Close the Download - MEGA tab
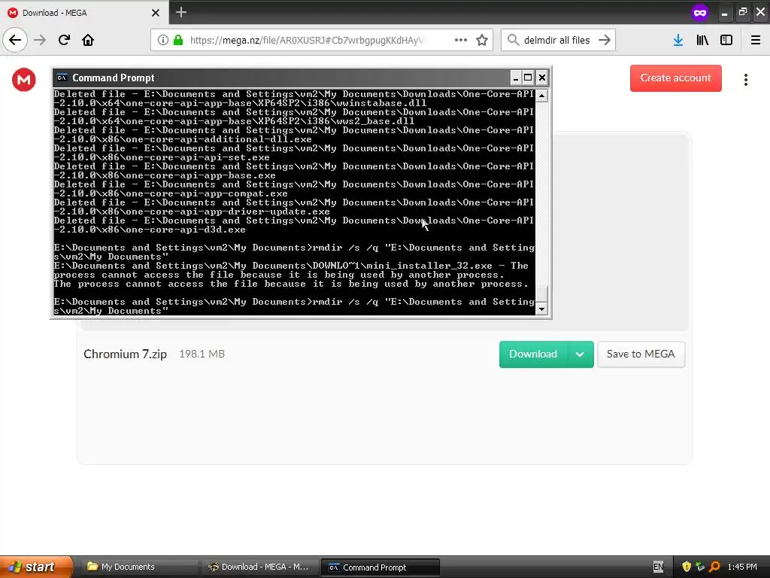This screenshot has width=770, height=578. (156, 13)
